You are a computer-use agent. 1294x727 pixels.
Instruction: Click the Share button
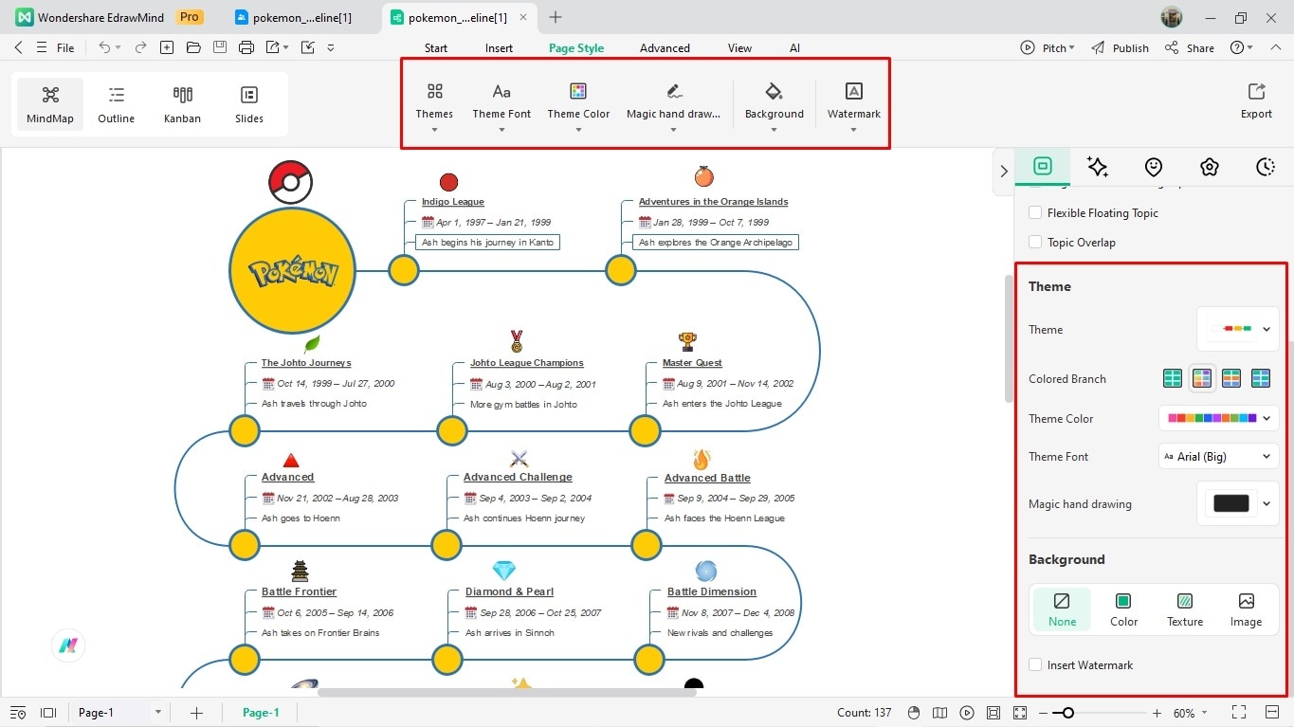pos(1190,48)
